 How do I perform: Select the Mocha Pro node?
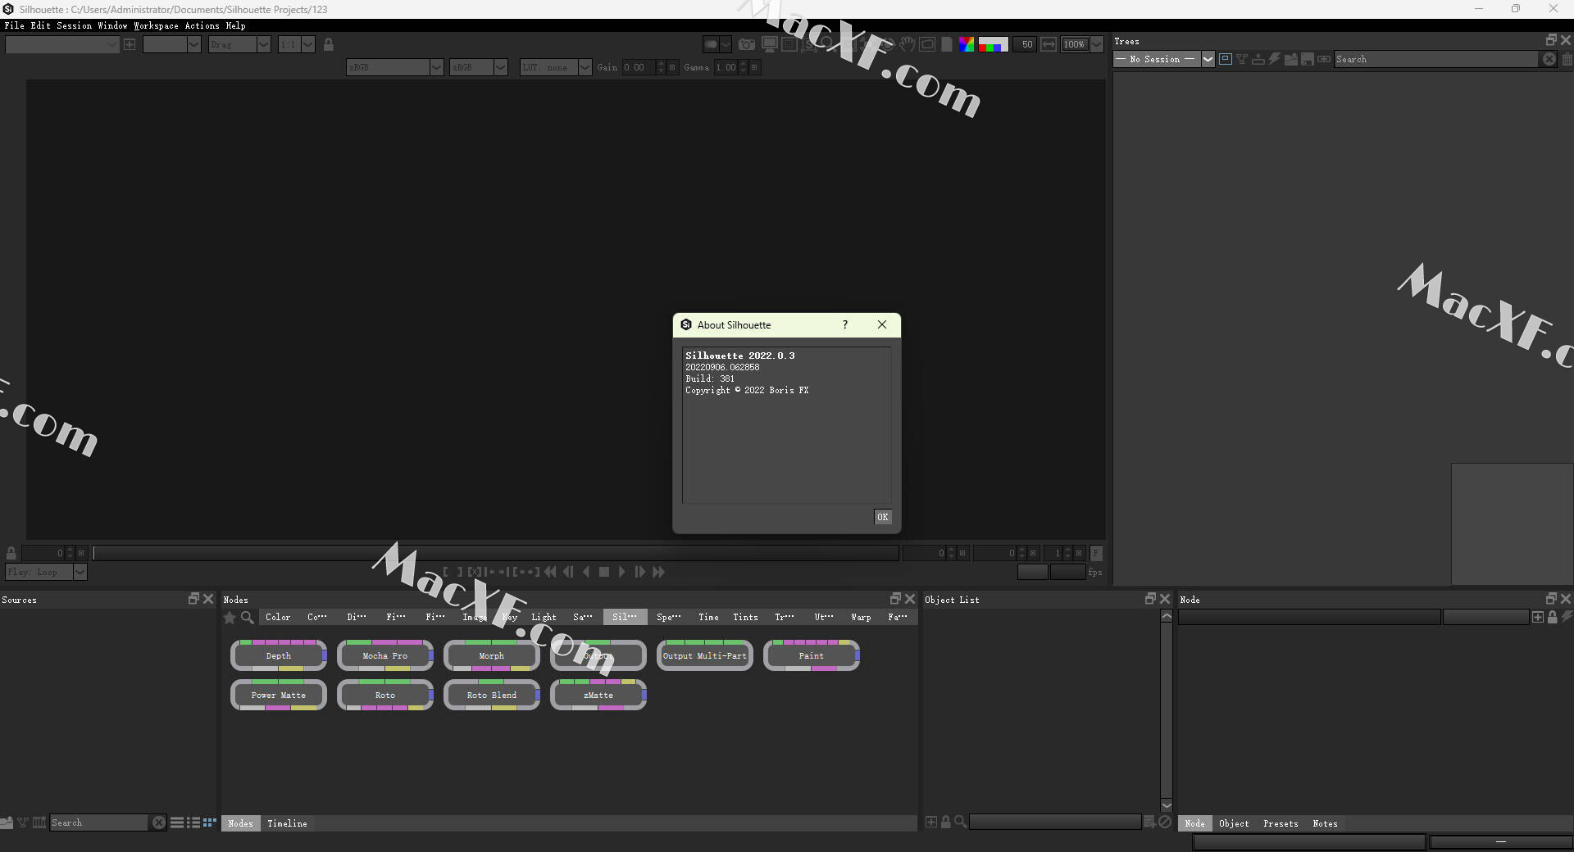(384, 655)
